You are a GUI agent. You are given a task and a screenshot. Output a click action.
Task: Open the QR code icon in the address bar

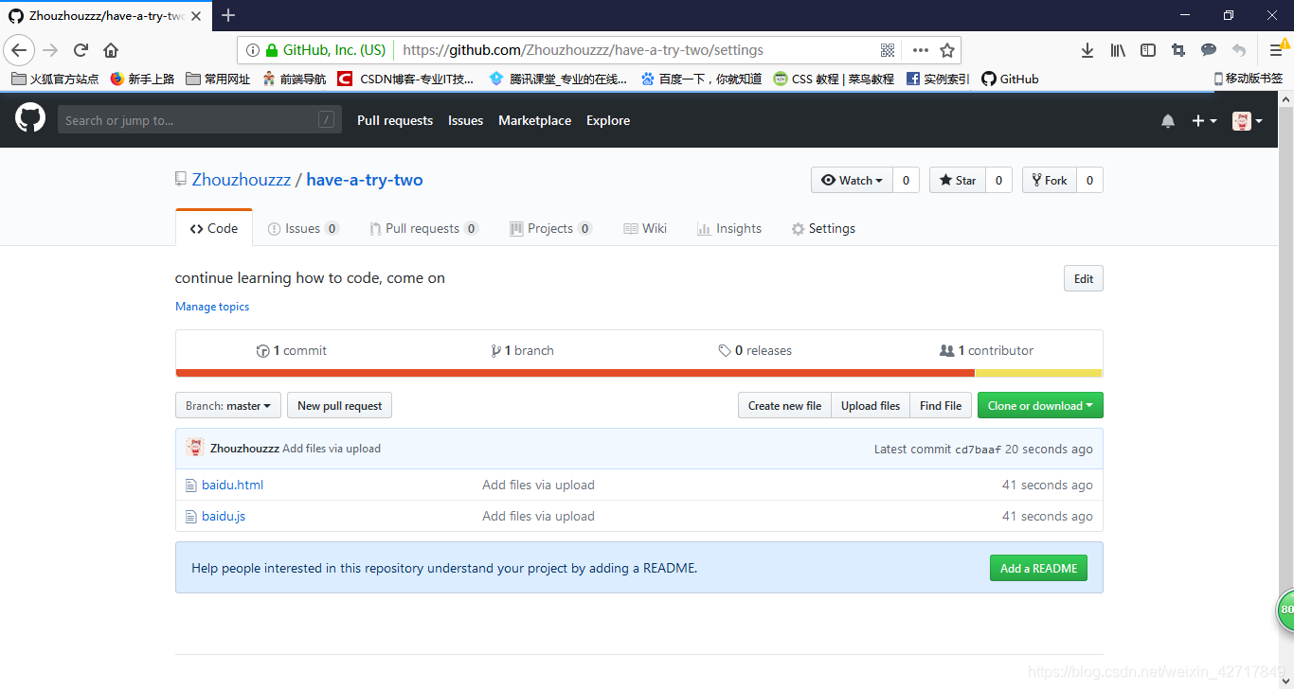coord(888,50)
